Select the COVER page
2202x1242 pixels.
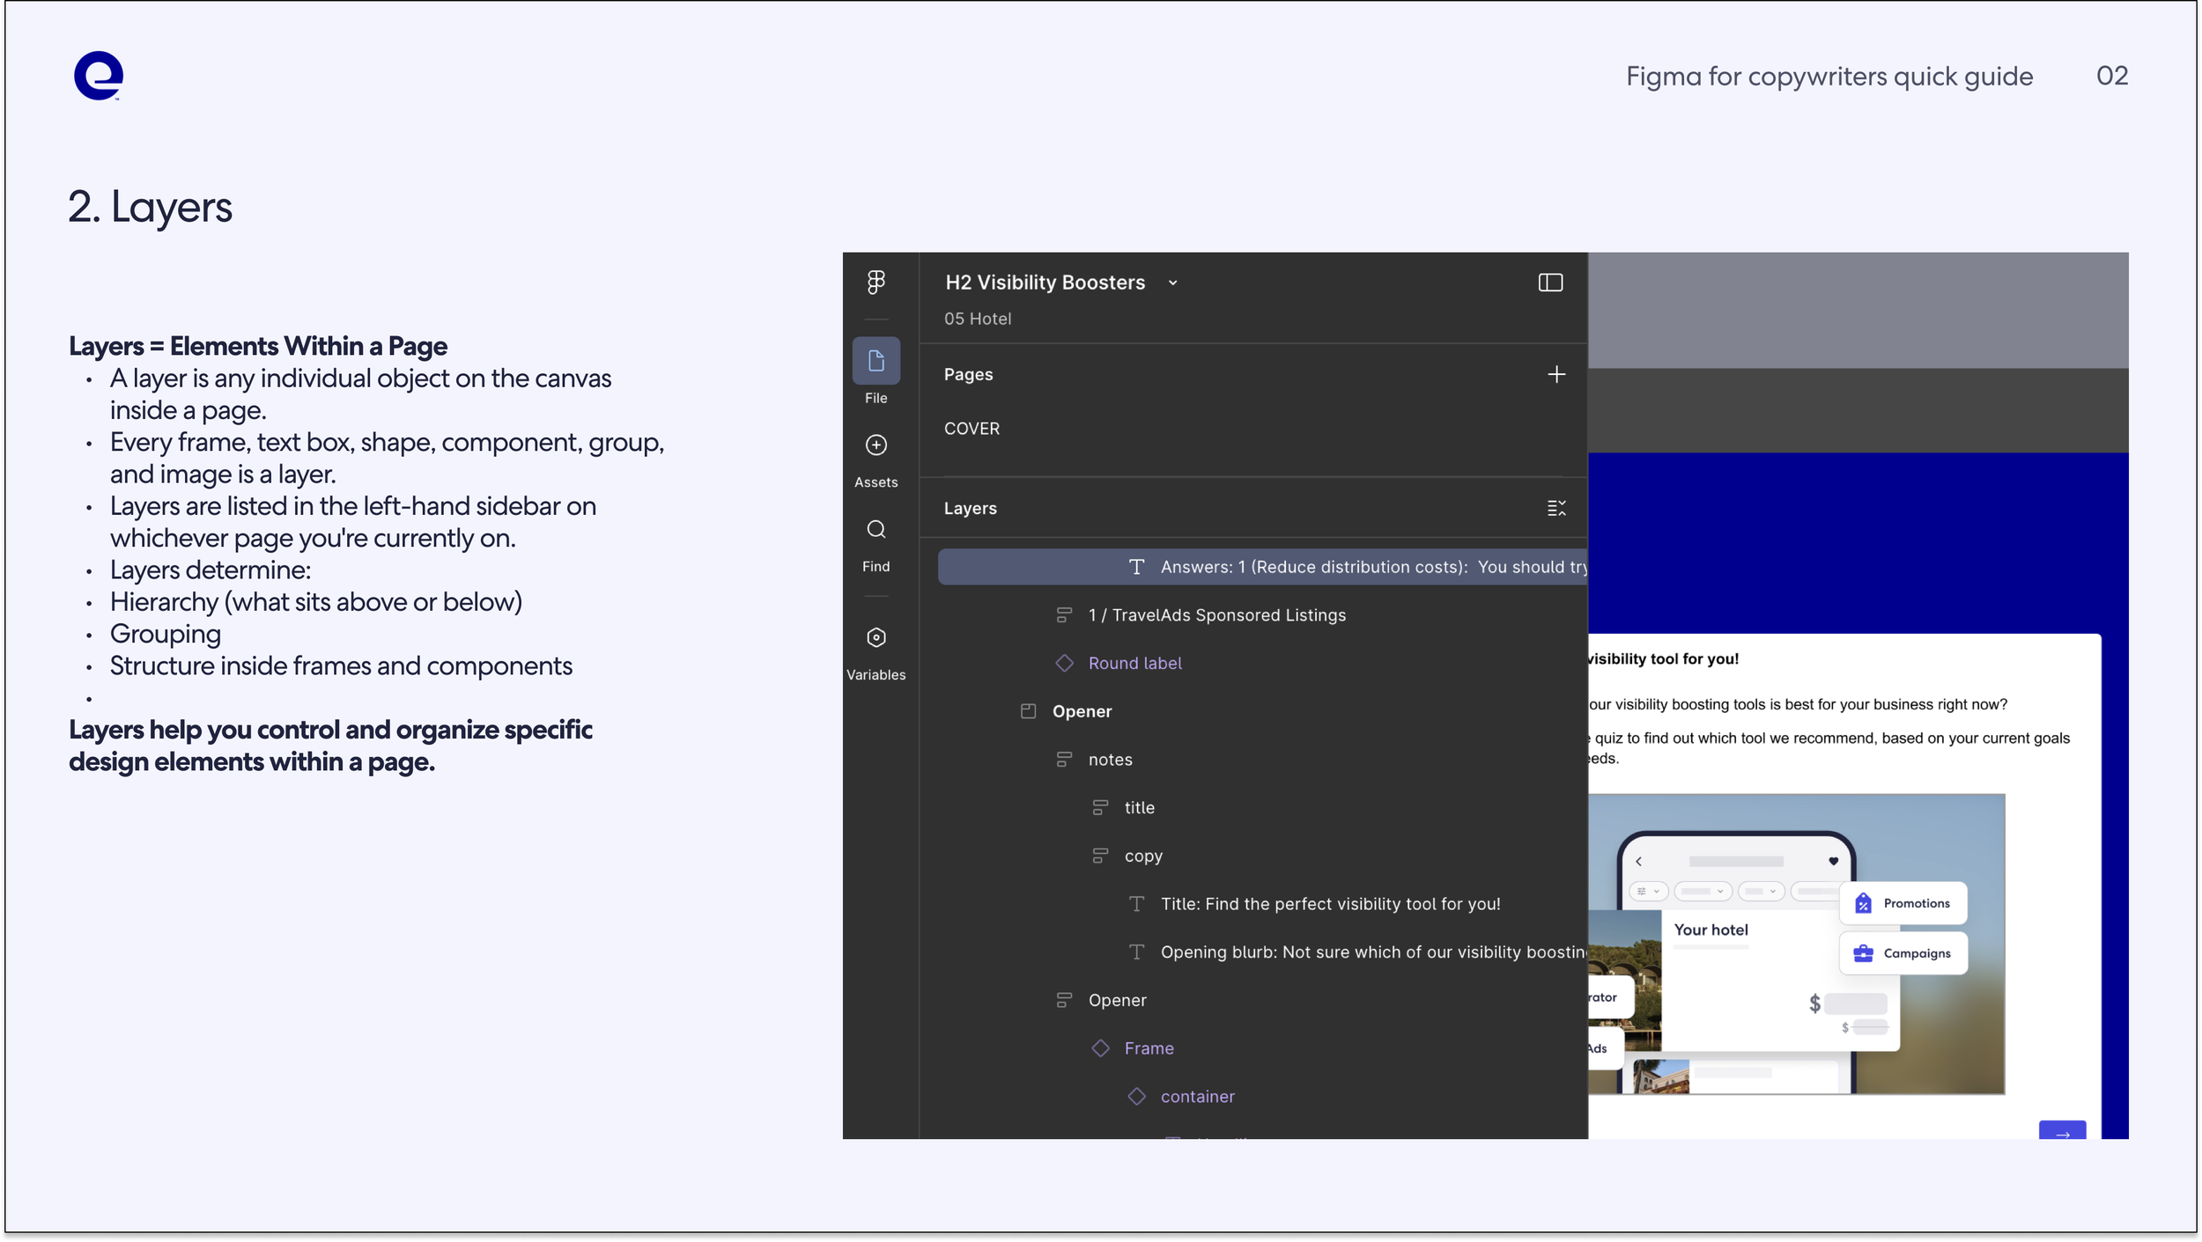[972, 429]
